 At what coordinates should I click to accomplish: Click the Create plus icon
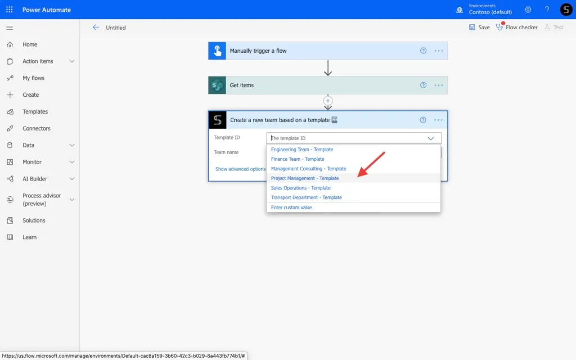[x=10, y=94]
